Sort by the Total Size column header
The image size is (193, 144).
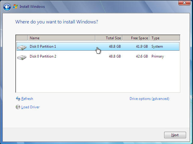tap(109, 38)
